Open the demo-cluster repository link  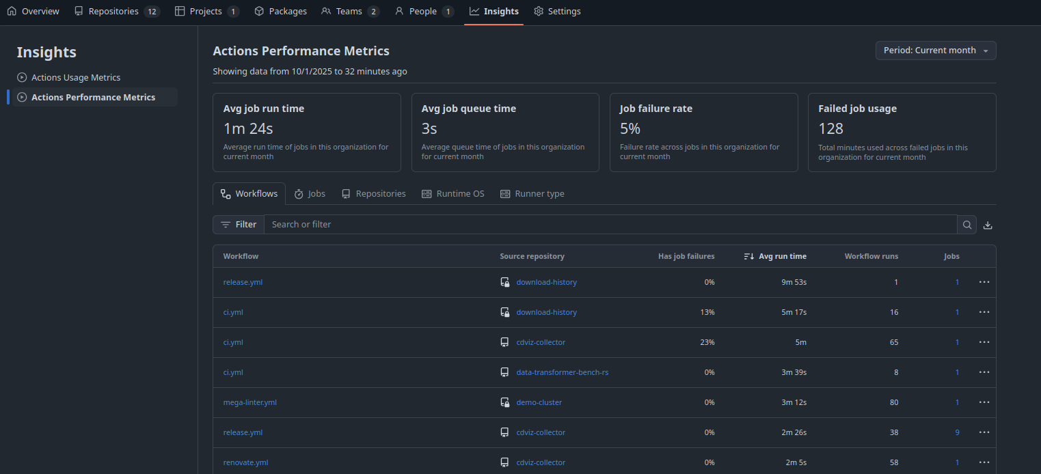539,402
